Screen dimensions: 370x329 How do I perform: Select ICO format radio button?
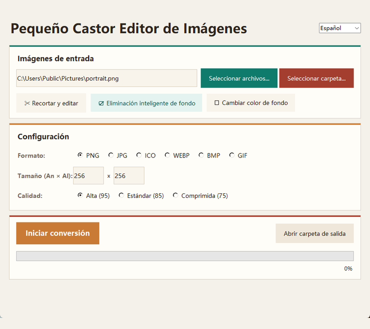[139, 155]
